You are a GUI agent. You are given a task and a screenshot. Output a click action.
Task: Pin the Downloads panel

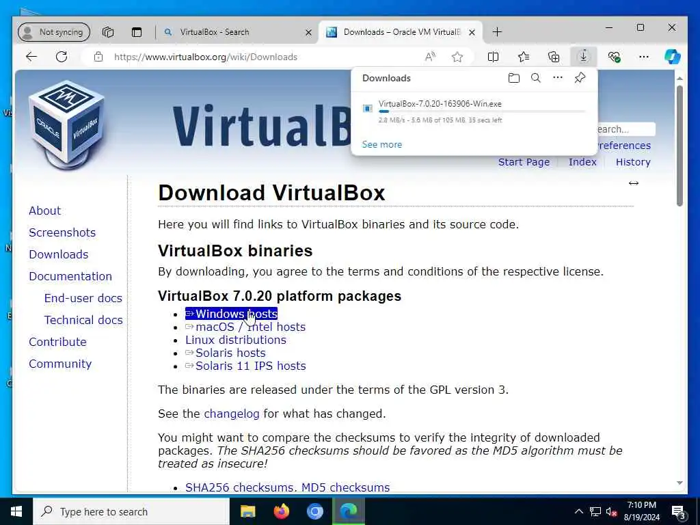(x=580, y=78)
